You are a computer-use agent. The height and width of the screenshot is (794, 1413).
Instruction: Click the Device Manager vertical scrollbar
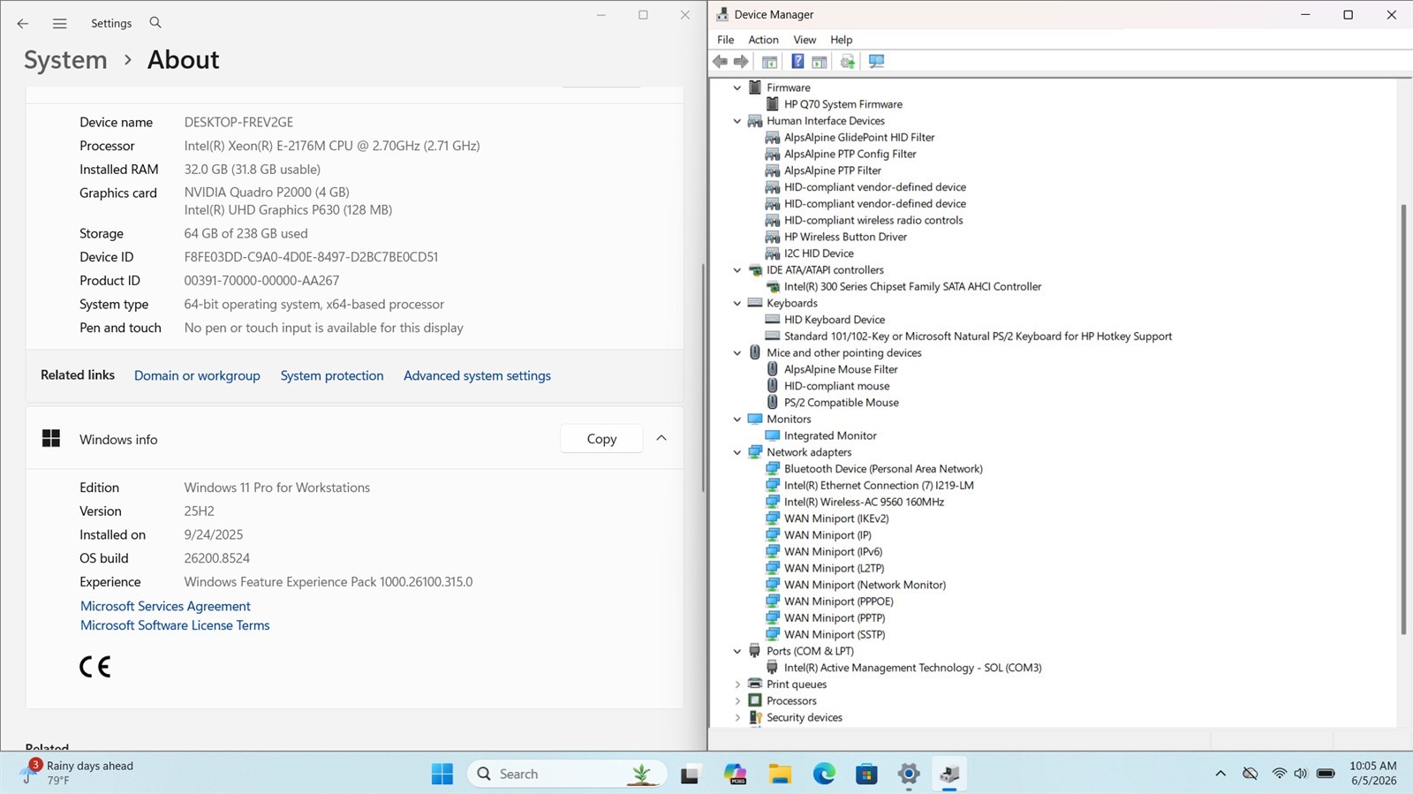click(x=1403, y=420)
